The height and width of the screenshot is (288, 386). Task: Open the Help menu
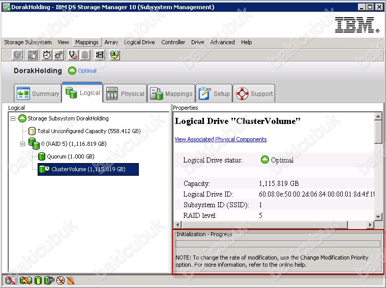pos(247,42)
